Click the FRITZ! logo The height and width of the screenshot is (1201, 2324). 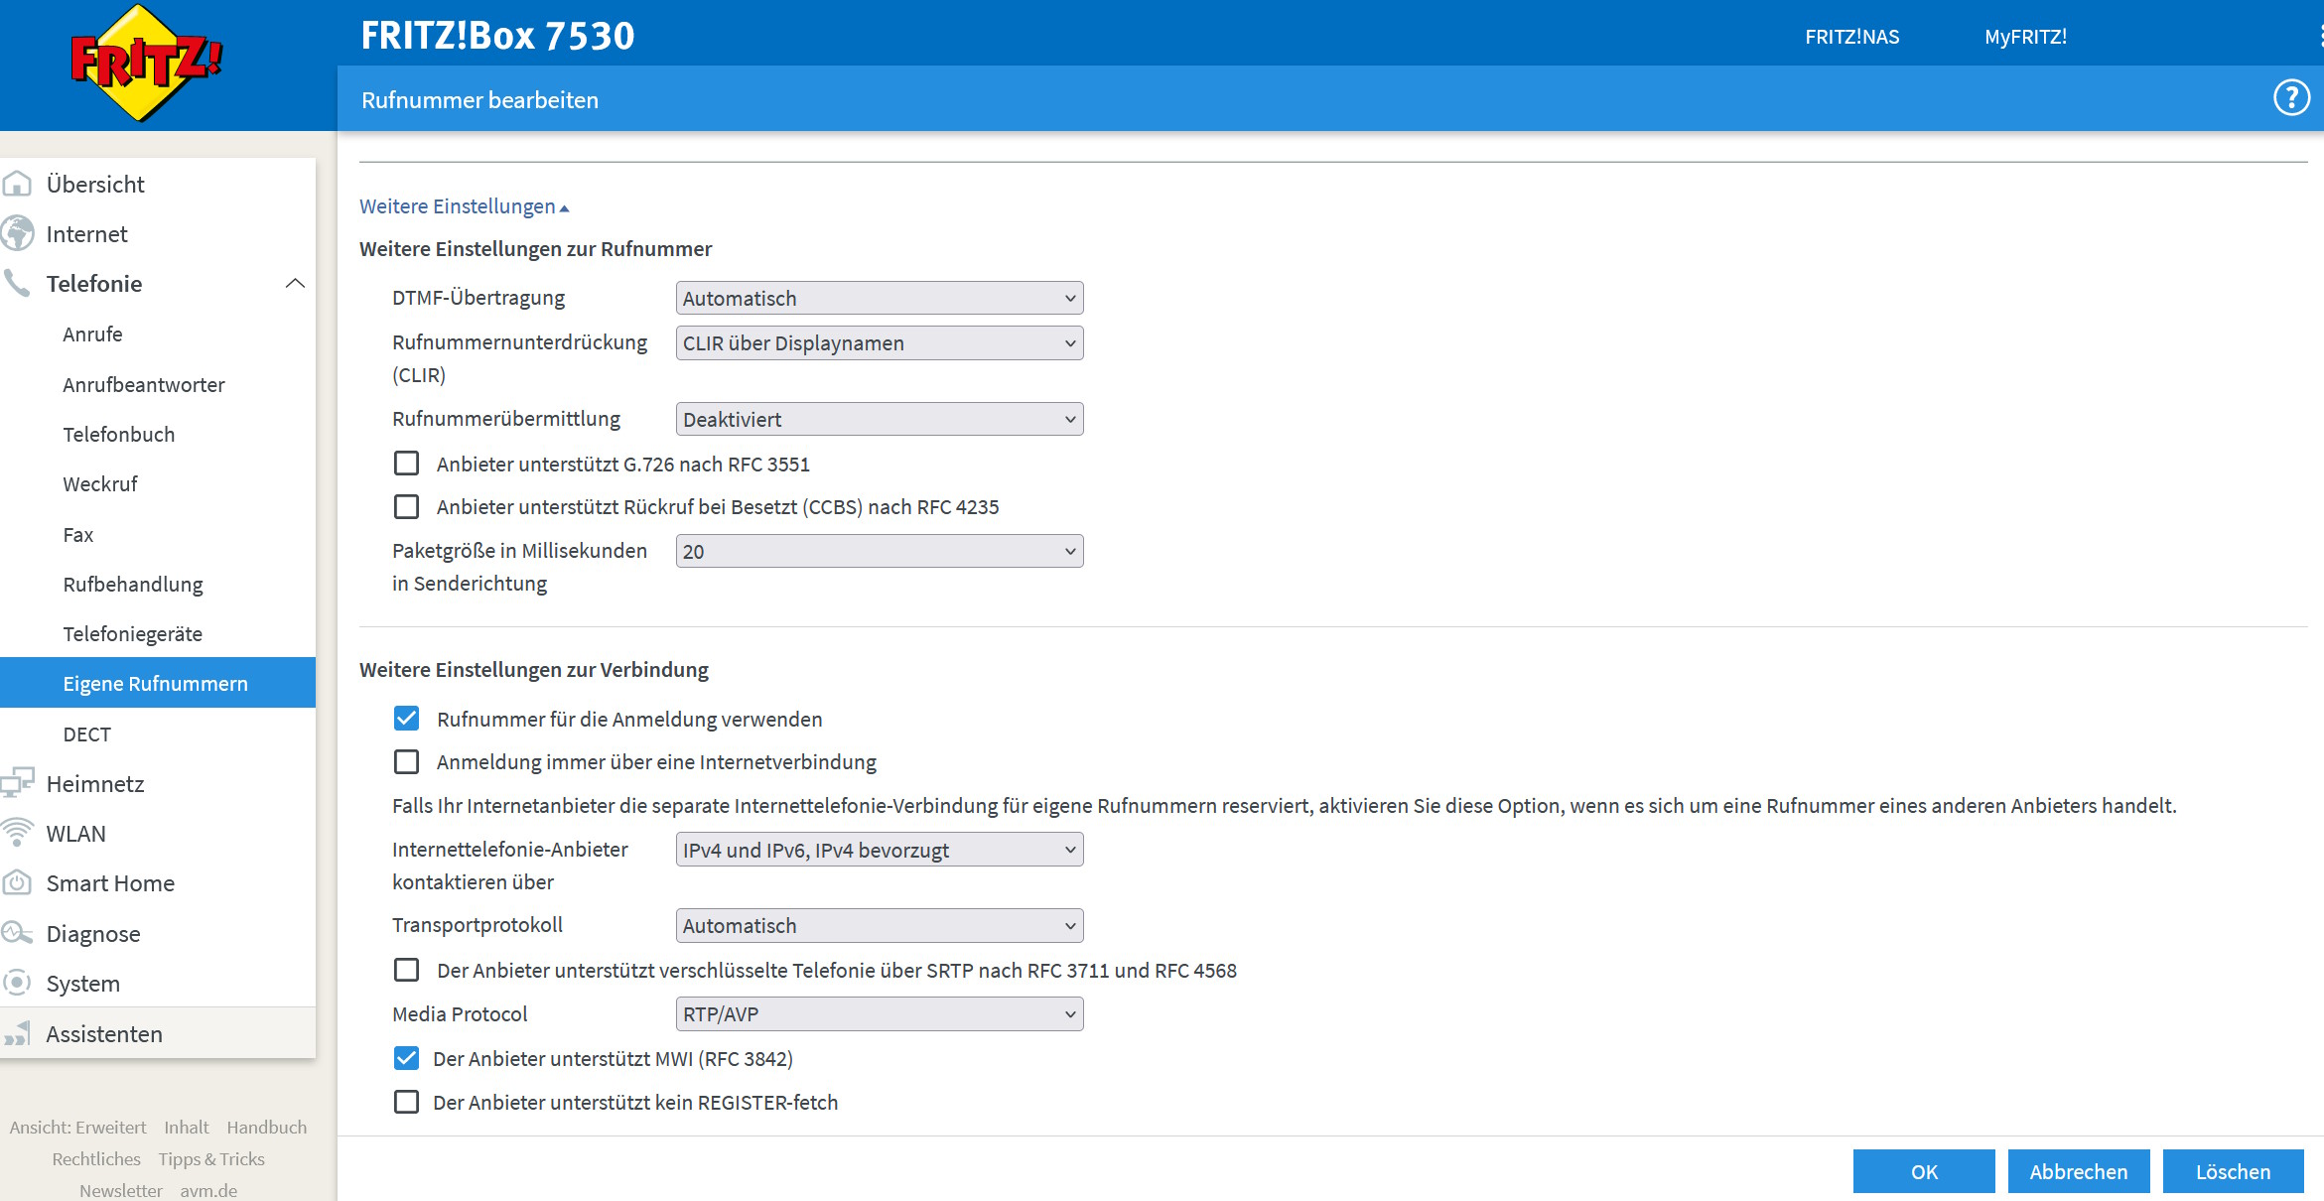(147, 62)
